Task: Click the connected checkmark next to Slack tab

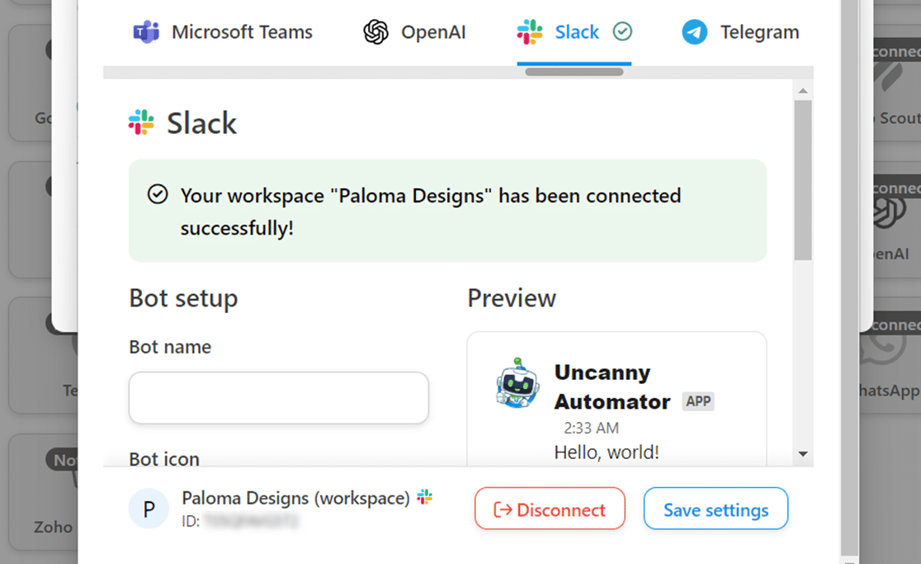Action: pyautogui.click(x=622, y=31)
